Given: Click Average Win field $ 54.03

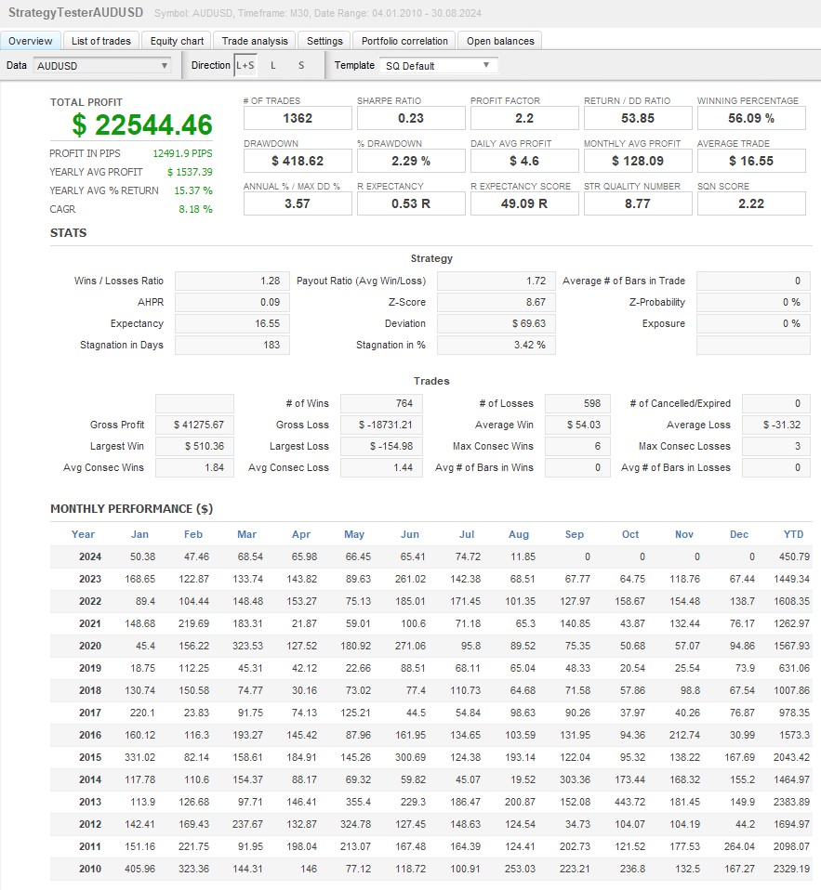Looking at the screenshot, I should pos(577,425).
